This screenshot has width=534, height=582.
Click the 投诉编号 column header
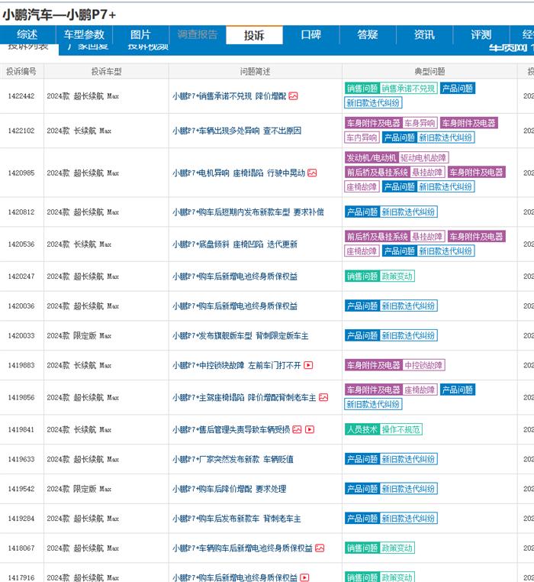[x=21, y=72]
